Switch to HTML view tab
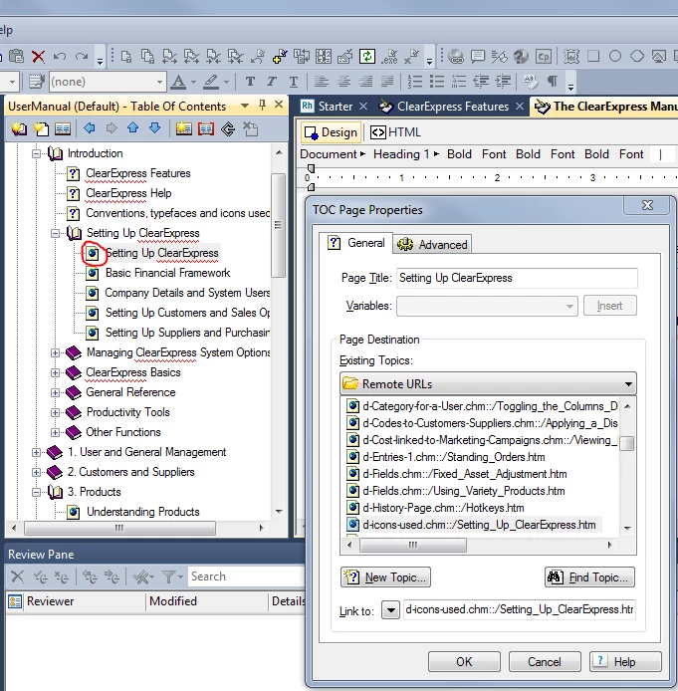Screen dimensions: 678x691 point(395,132)
